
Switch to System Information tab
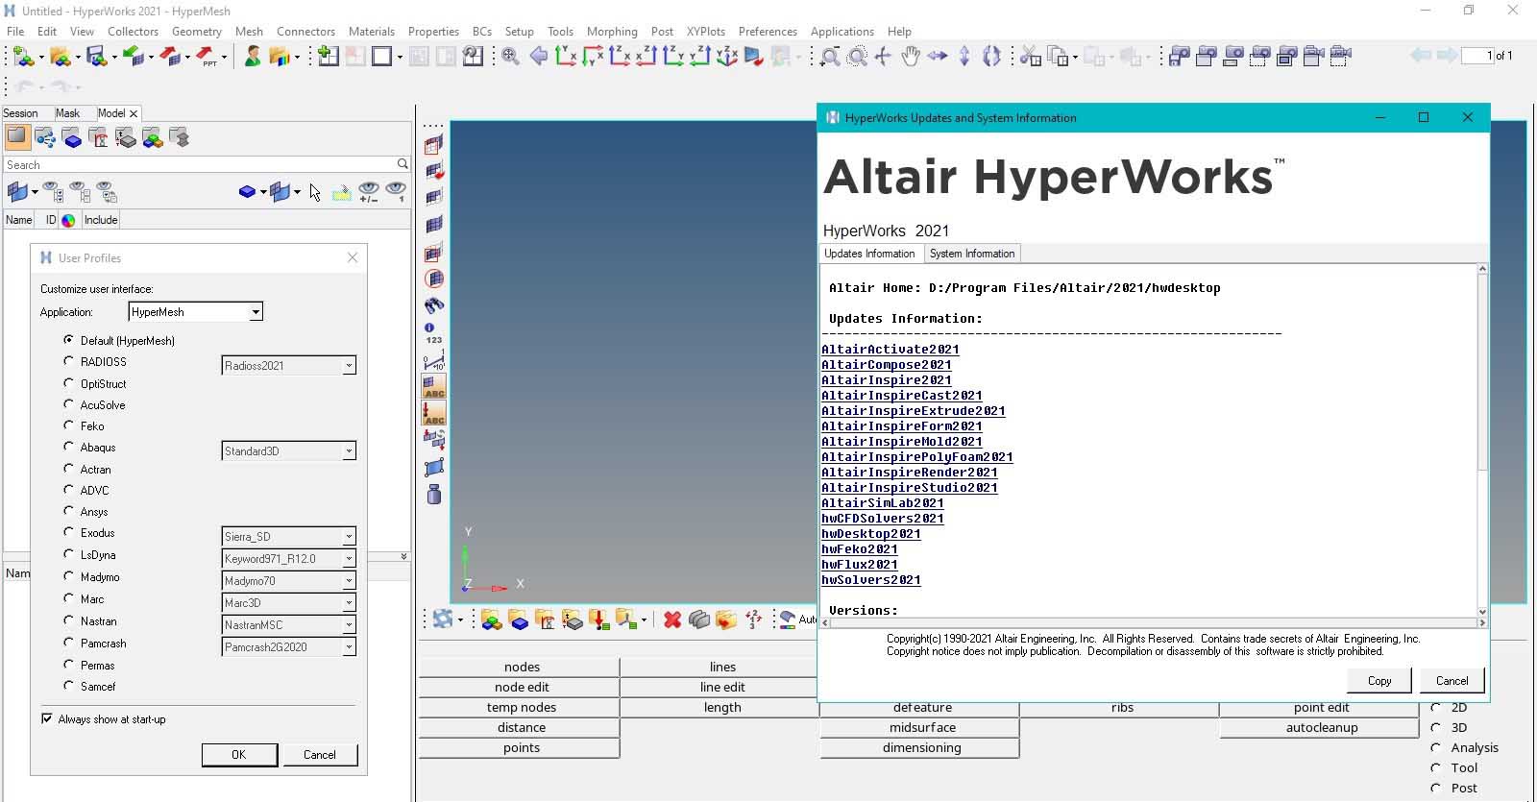pos(972,254)
